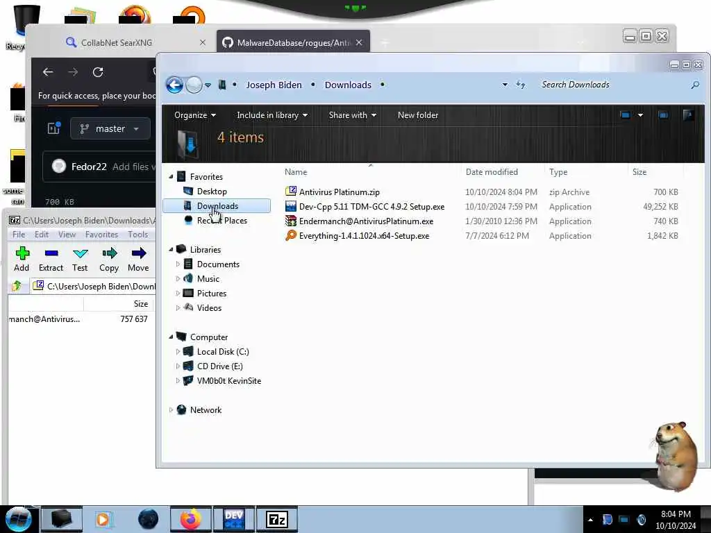
Task: Open Include in library dropdown
Action: click(272, 115)
